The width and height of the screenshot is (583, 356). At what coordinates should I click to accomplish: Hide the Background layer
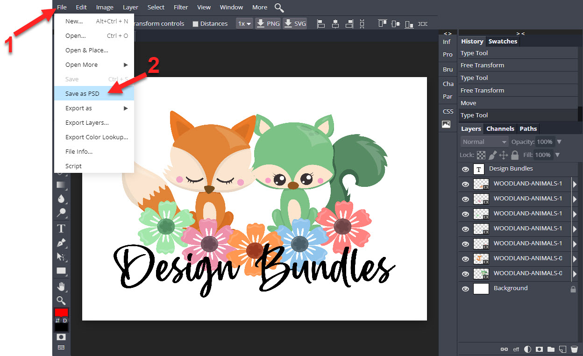tap(465, 289)
